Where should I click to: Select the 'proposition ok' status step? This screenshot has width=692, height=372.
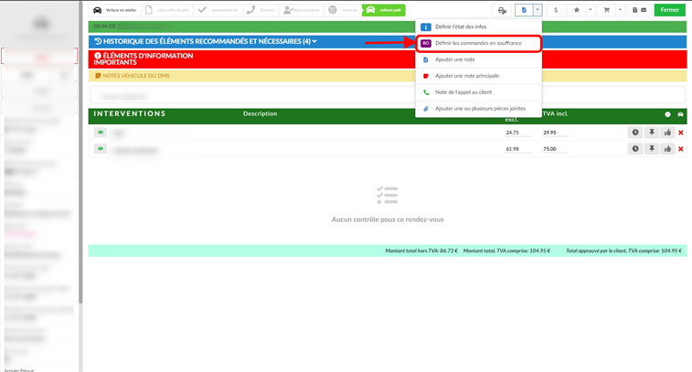click(218, 10)
